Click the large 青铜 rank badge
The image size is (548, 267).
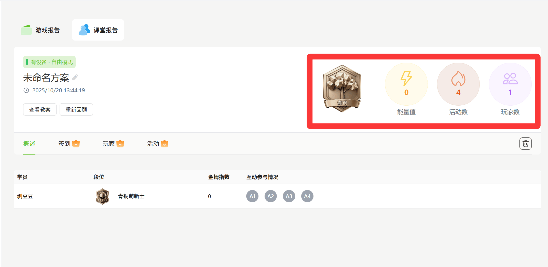[x=342, y=88]
